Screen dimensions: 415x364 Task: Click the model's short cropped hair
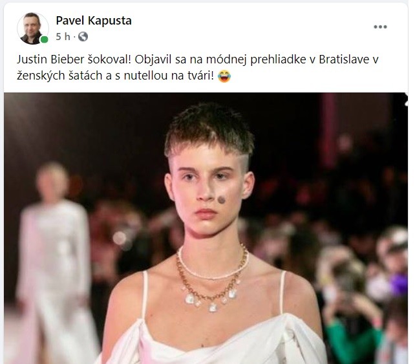[209, 130]
